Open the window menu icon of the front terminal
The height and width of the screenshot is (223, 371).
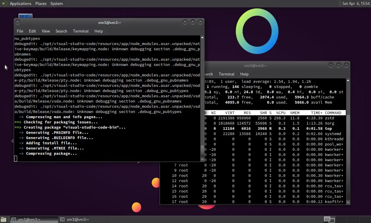pyautogui.click(x=18, y=22)
